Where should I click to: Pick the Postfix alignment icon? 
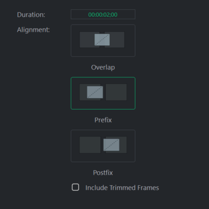coord(103,146)
